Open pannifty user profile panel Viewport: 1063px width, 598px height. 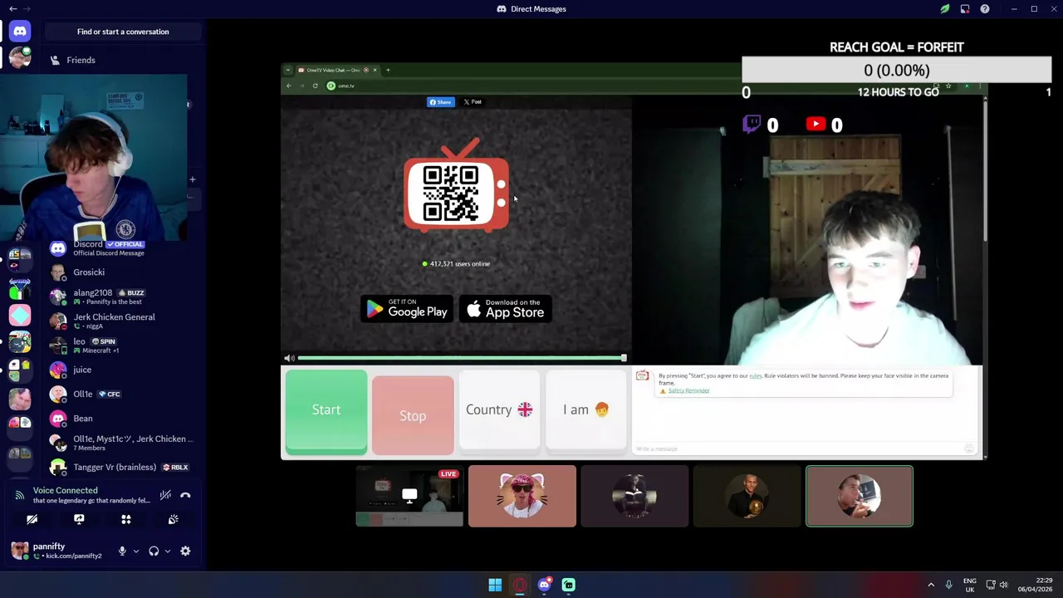[58, 551]
